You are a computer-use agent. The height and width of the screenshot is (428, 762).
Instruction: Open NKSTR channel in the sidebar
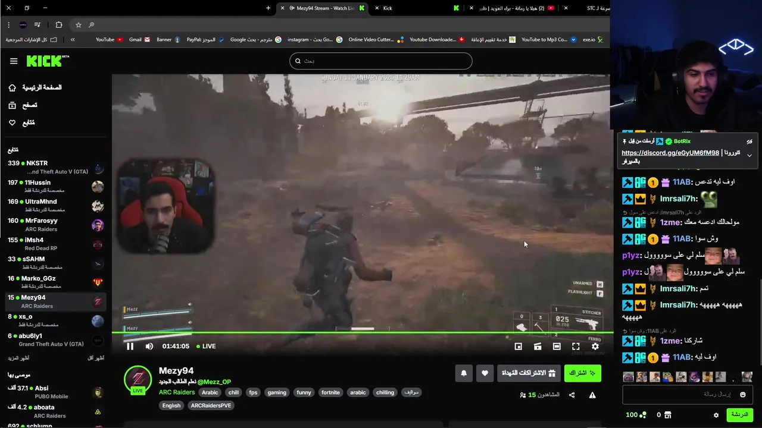point(55,167)
